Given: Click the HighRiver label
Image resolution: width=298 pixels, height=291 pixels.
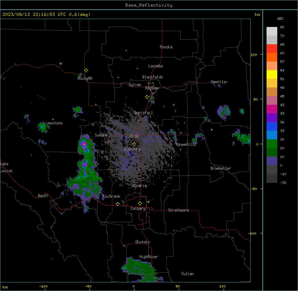Looking at the screenshot, I should (x=149, y=257).
